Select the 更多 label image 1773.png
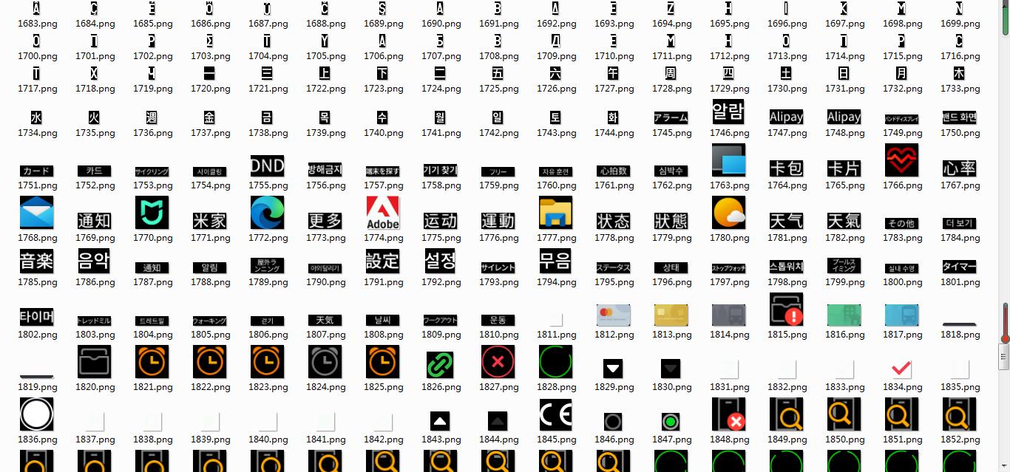Image resolution: width=1010 pixels, height=472 pixels. [x=325, y=221]
